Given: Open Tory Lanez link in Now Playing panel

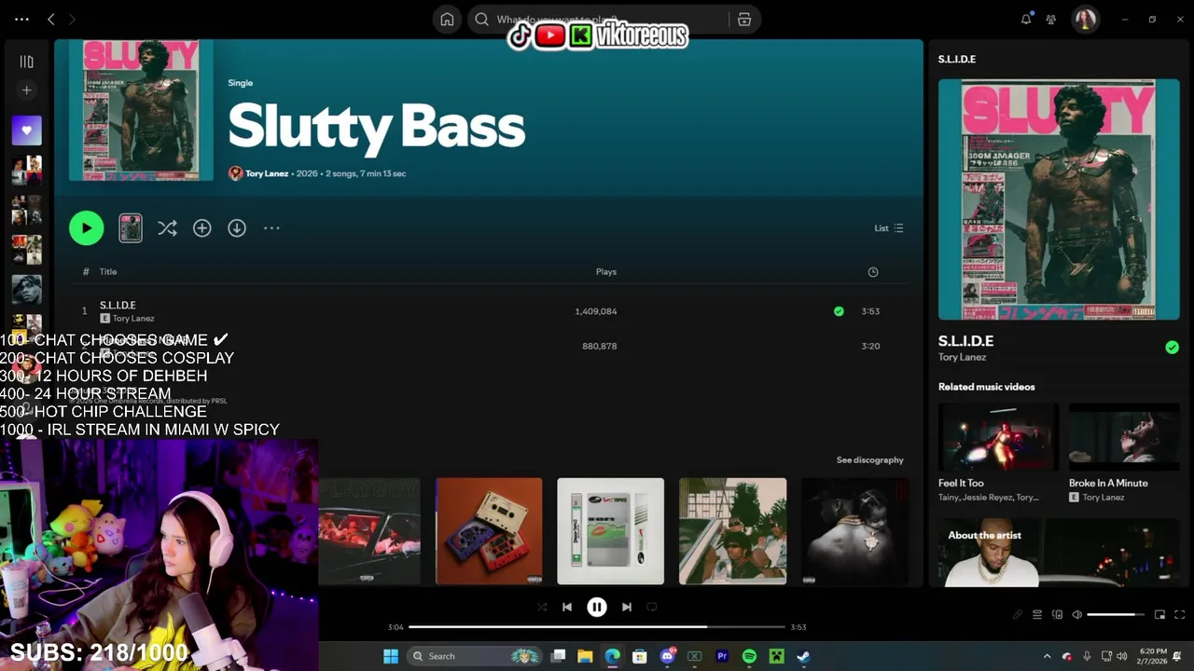Looking at the screenshot, I should click(962, 357).
